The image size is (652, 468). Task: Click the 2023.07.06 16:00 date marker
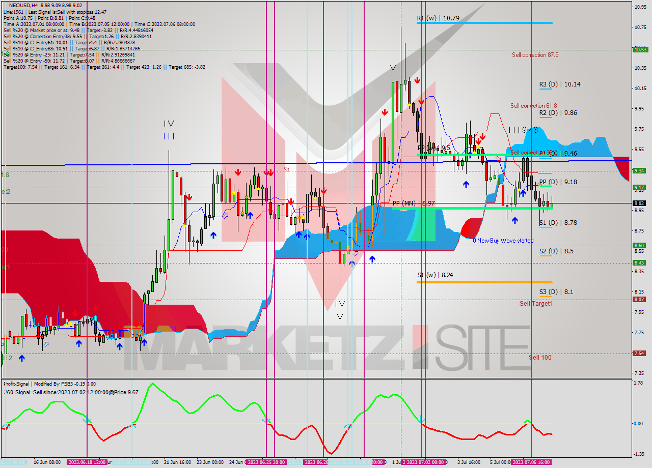[x=531, y=462]
